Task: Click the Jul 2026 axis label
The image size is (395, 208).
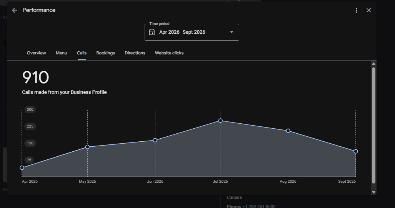Action: point(220,182)
